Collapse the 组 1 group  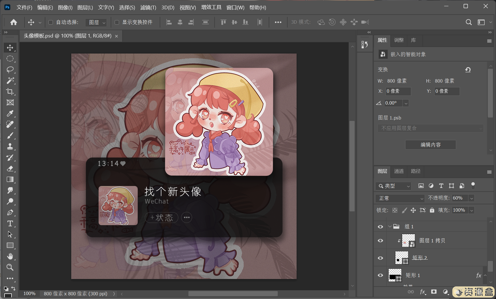(390, 227)
